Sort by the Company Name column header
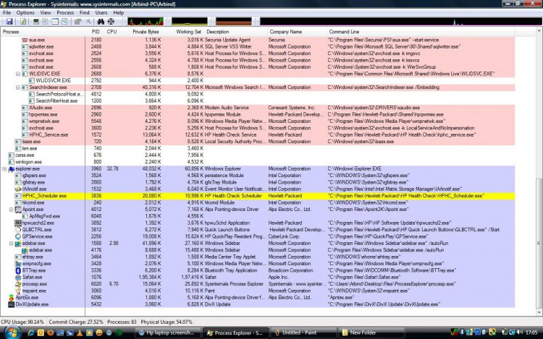 click(x=297, y=32)
